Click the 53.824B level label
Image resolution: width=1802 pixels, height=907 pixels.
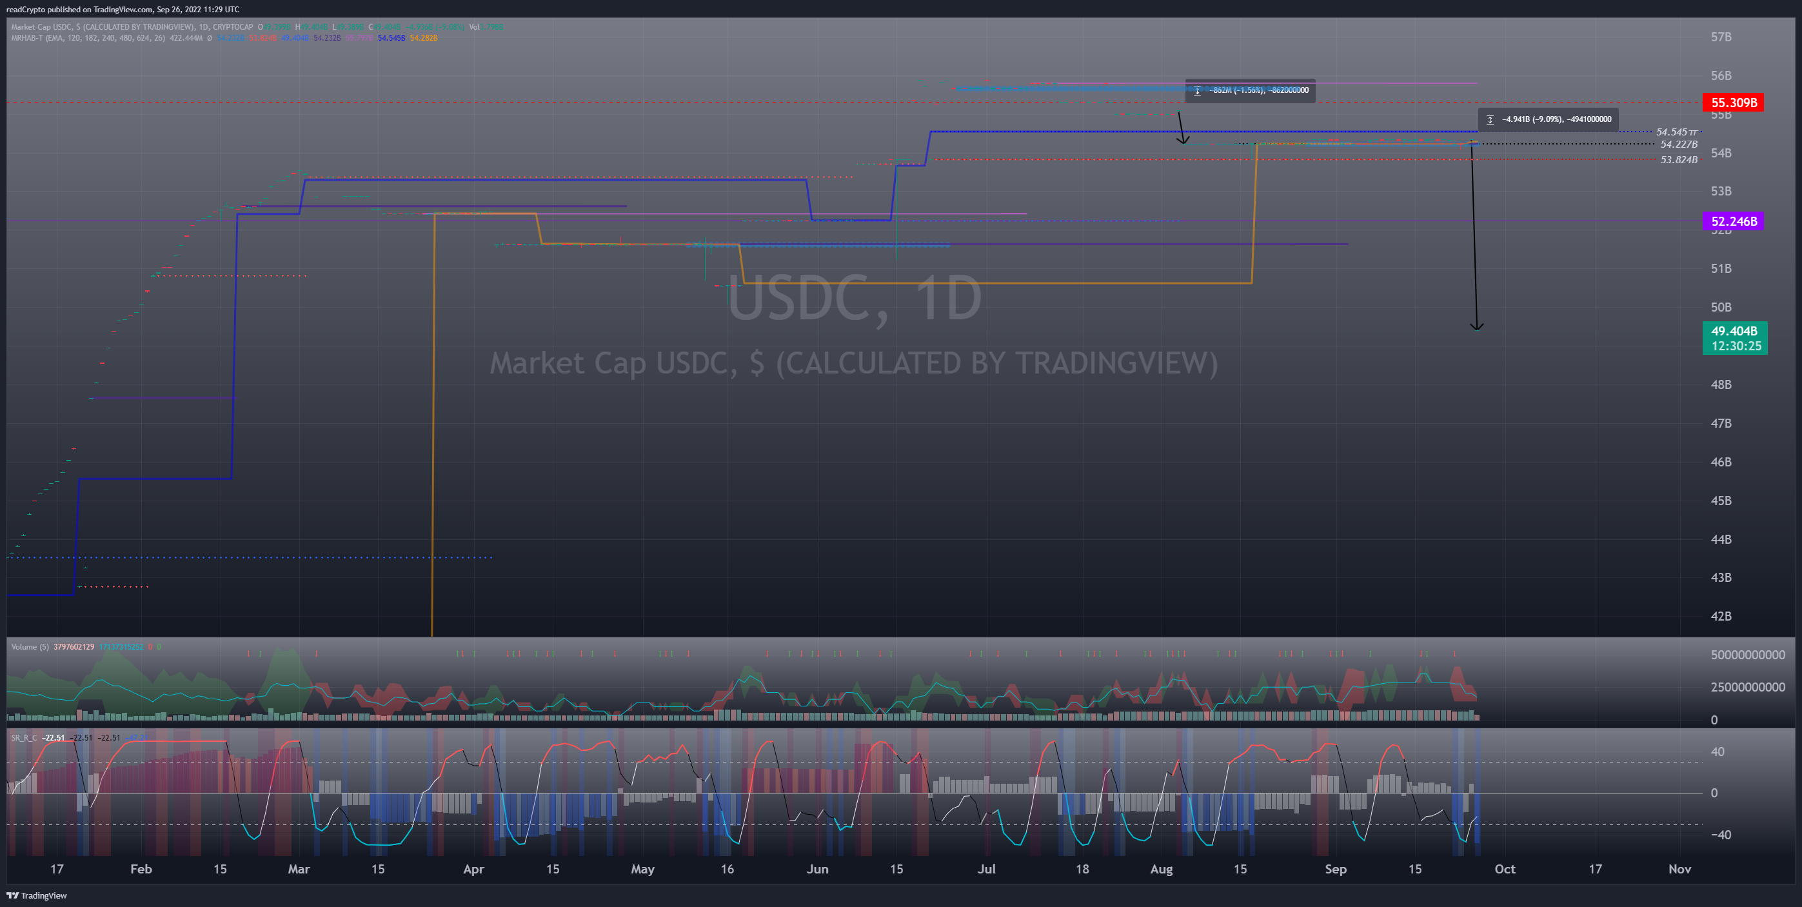point(1679,159)
